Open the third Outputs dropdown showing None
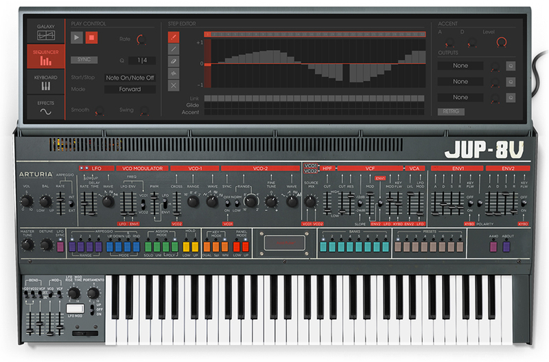 (x=460, y=97)
